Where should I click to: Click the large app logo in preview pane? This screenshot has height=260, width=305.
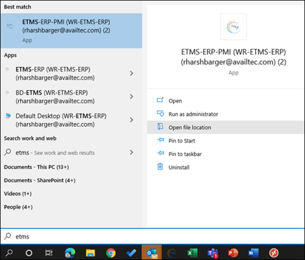[x=233, y=27]
